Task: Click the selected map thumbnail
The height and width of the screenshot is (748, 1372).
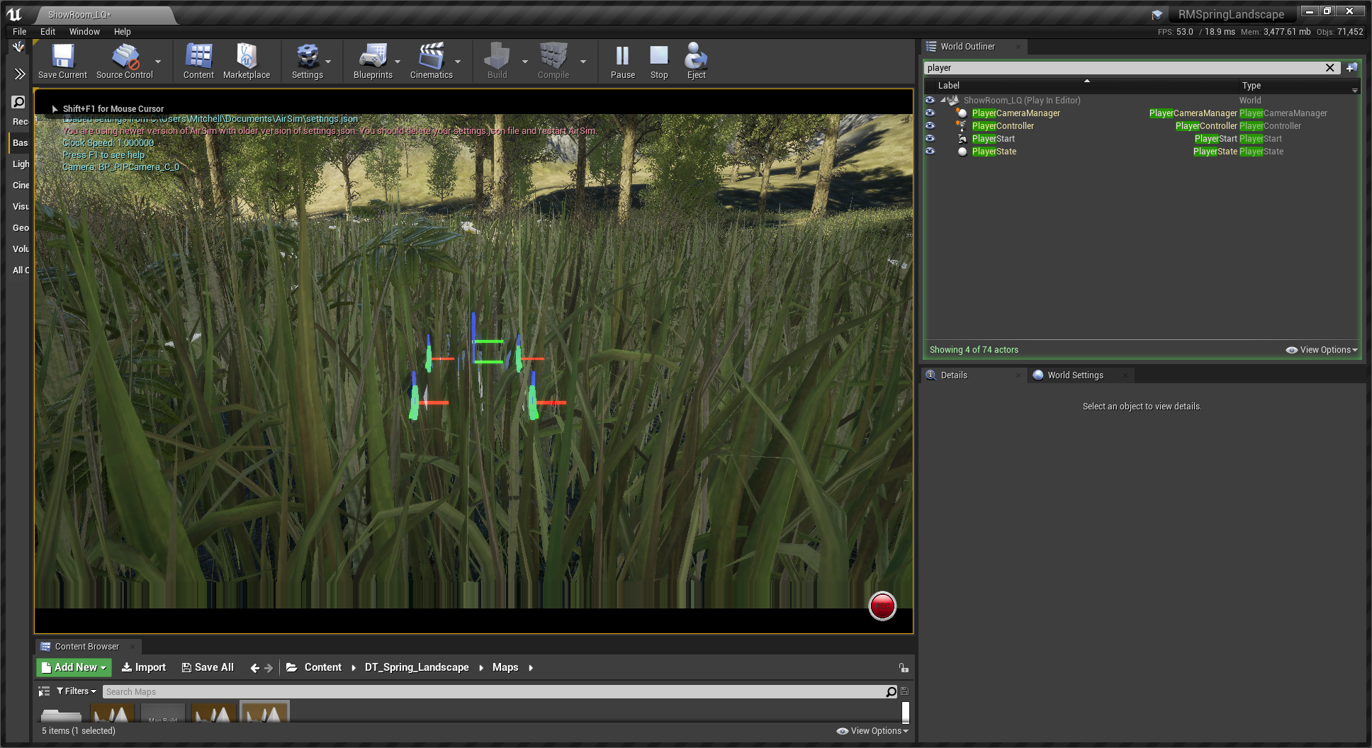Action: 264,712
